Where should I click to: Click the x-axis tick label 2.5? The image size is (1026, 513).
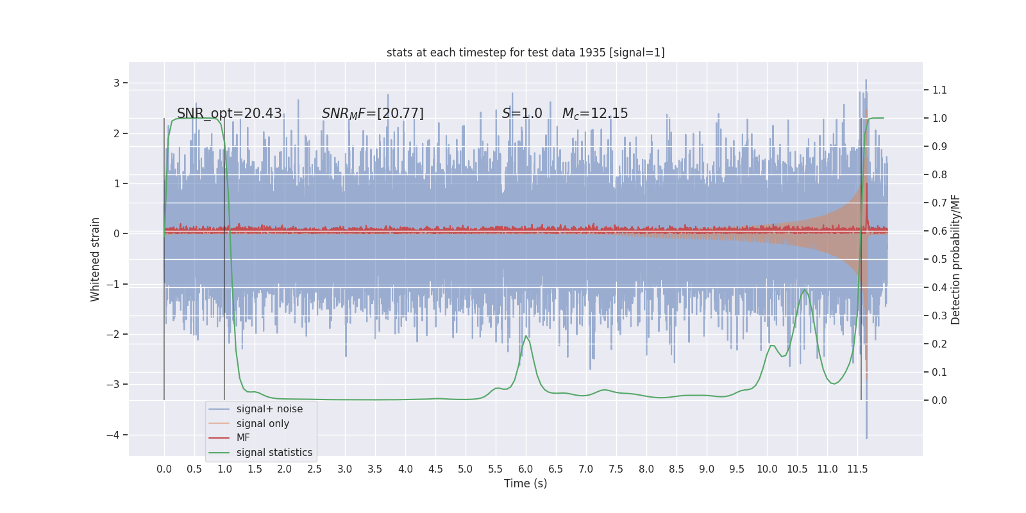coord(315,469)
